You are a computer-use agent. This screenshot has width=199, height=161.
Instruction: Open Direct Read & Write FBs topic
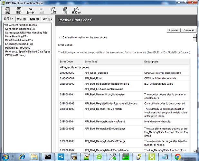19,40
